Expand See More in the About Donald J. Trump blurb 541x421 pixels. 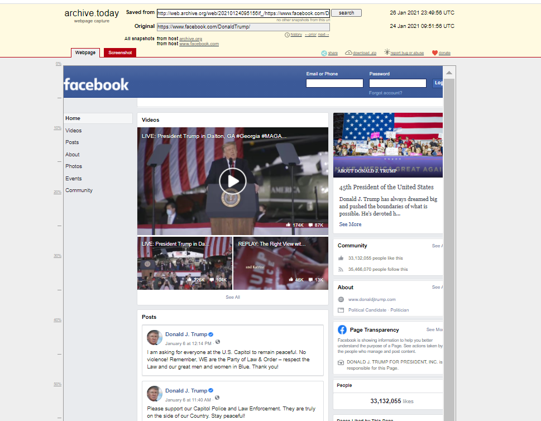pyautogui.click(x=350, y=224)
